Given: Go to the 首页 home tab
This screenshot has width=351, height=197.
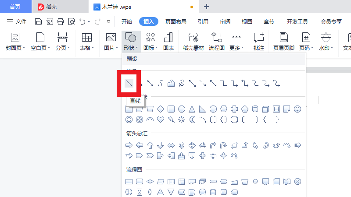Looking at the screenshot, I should 15,7.
